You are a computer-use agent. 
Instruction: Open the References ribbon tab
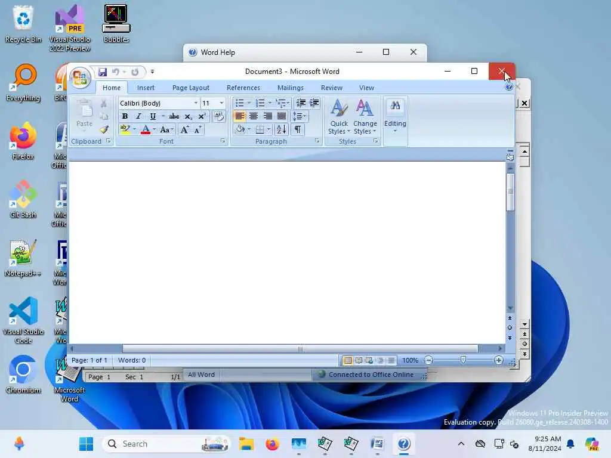243,88
